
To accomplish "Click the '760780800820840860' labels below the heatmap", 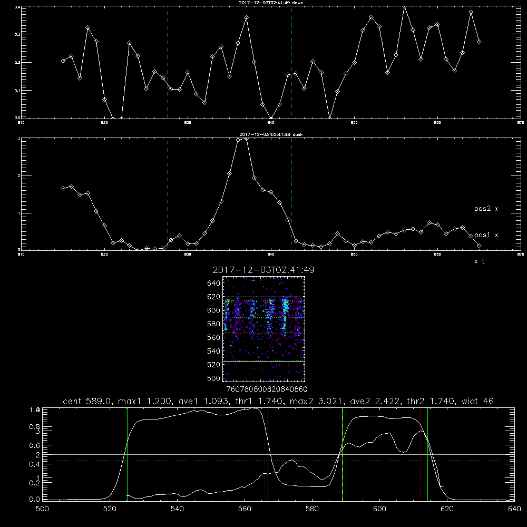I will click(267, 389).
